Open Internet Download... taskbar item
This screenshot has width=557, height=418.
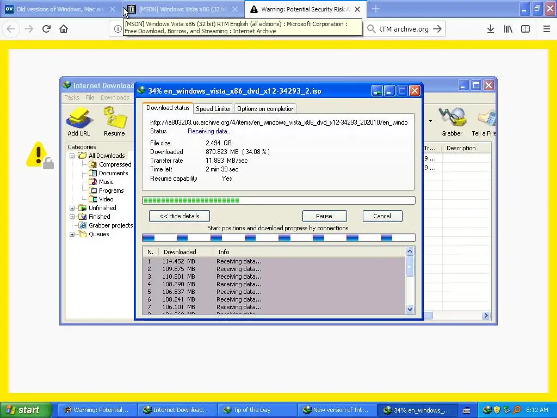point(177,410)
